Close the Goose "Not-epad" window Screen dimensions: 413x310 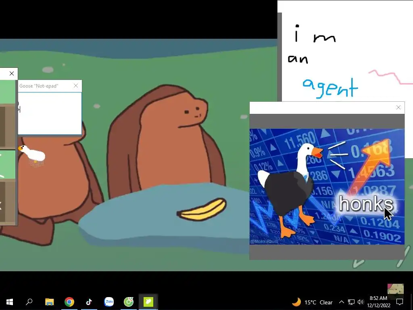pos(76,86)
